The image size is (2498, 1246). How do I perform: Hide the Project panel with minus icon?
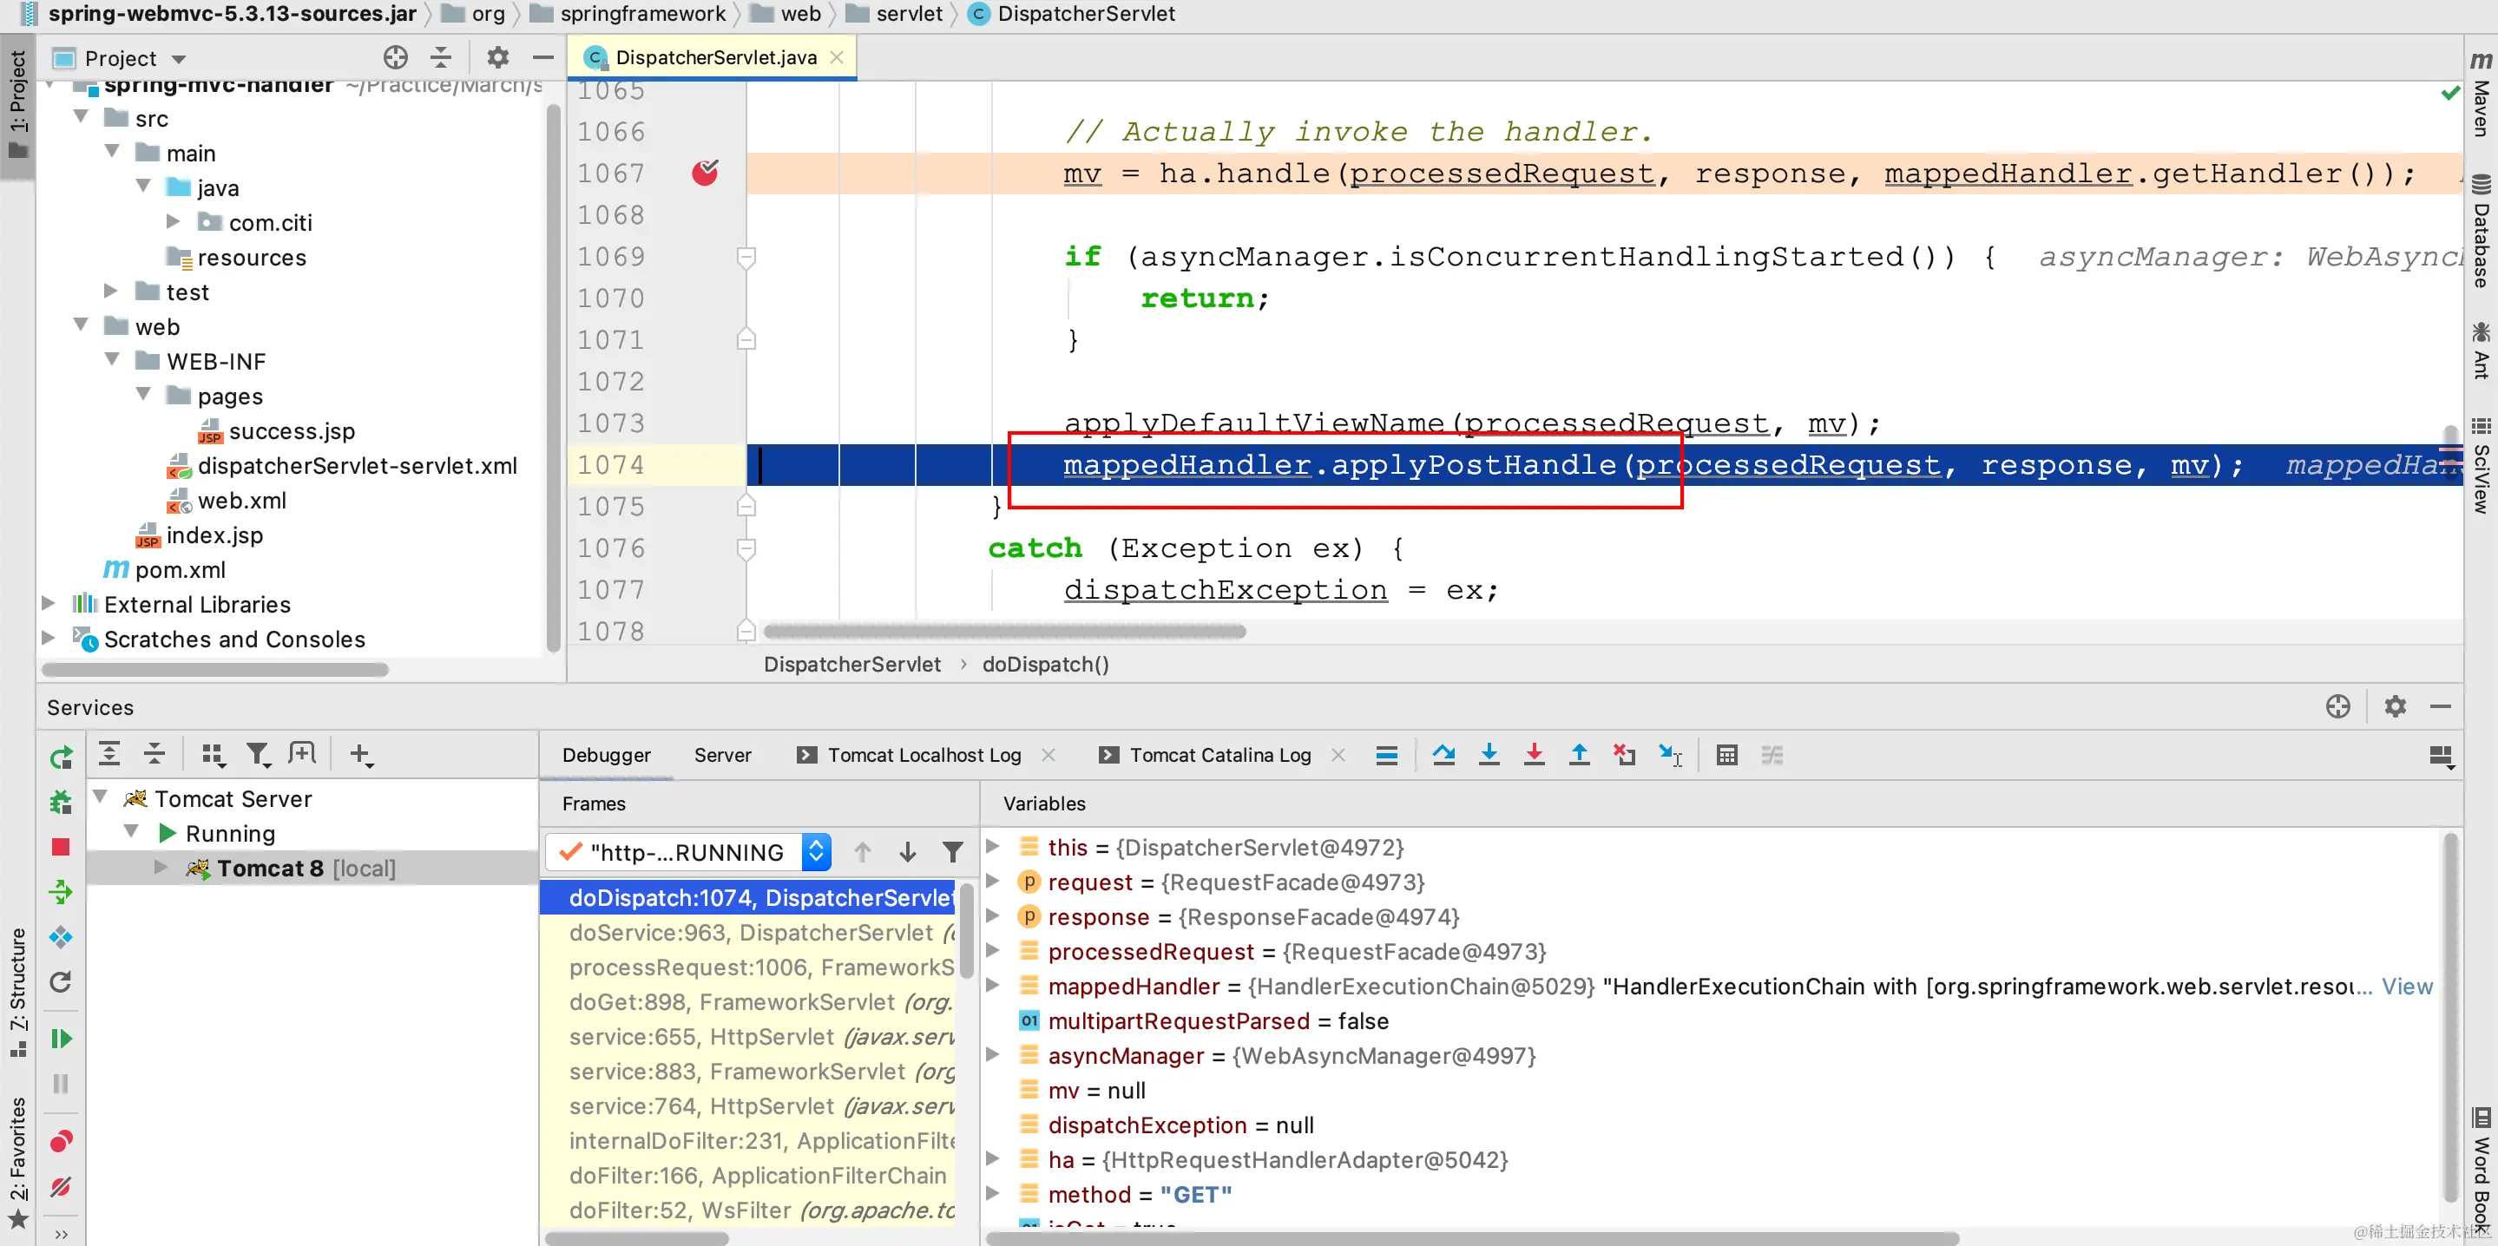click(x=543, y=58)
